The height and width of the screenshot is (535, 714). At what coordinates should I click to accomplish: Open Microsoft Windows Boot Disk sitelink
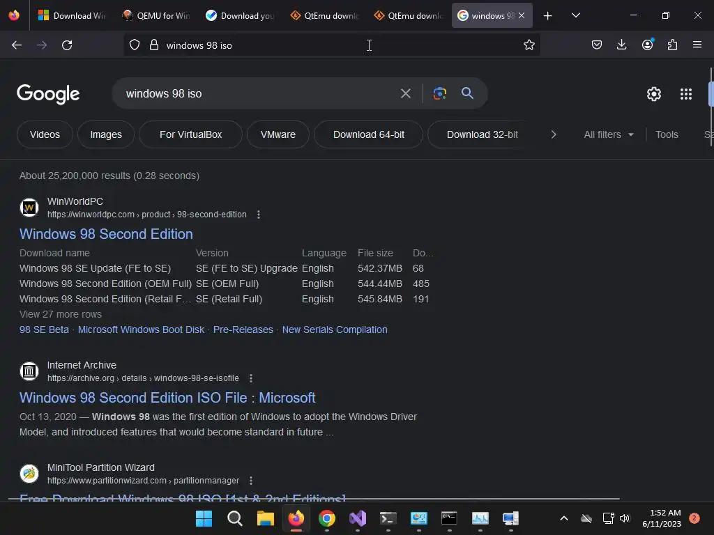141,329
